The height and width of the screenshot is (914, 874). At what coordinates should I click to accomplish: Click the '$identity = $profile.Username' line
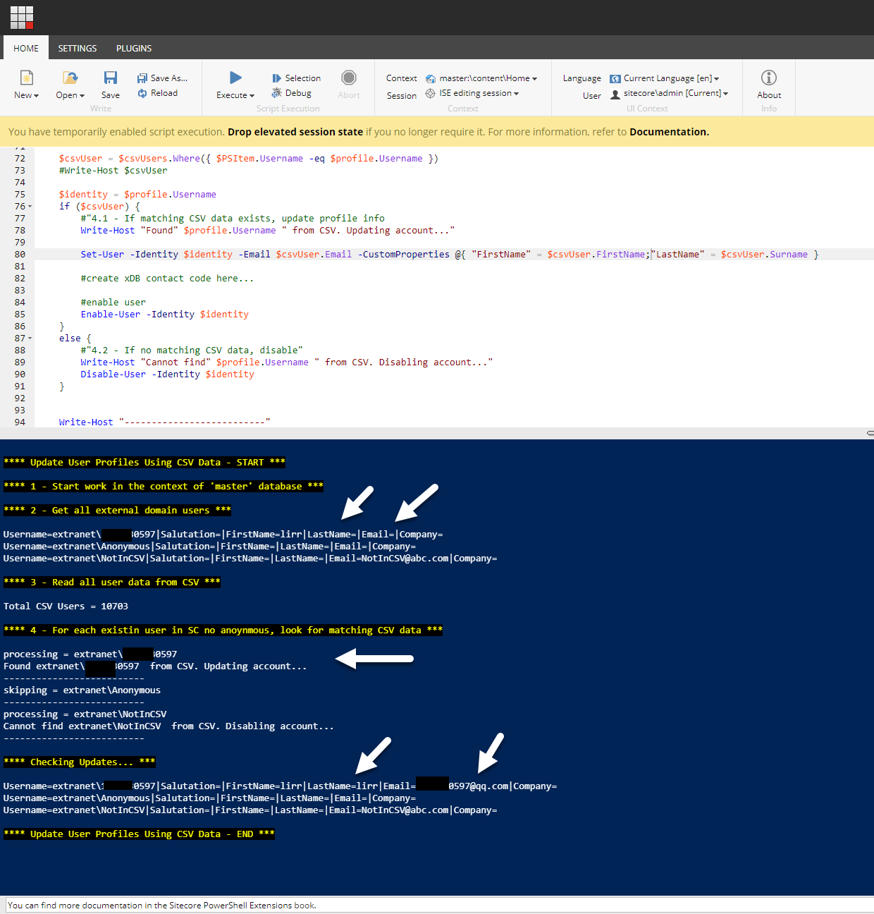[x=137, y=195]
